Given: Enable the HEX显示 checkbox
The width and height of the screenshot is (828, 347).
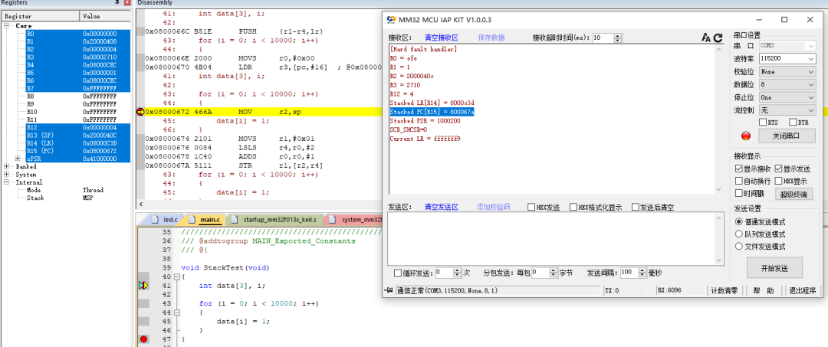Looking at the screenshot, I should point(779,181).
